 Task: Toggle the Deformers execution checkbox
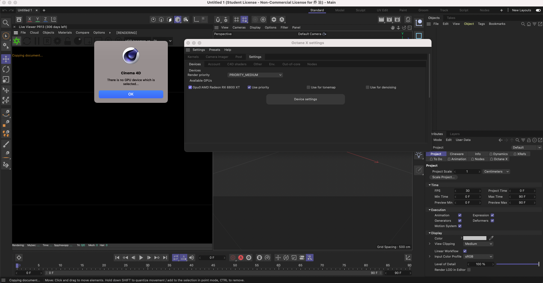pyautogui.click(x=492, y=221)
